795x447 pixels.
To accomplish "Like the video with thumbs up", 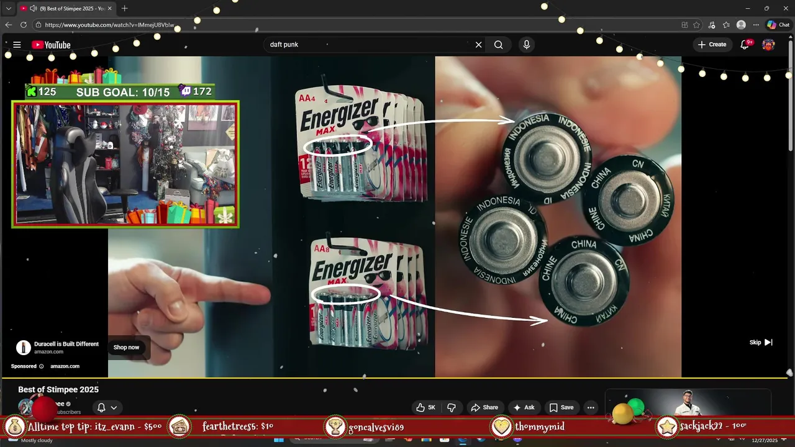I will click(x=425, y=407).
